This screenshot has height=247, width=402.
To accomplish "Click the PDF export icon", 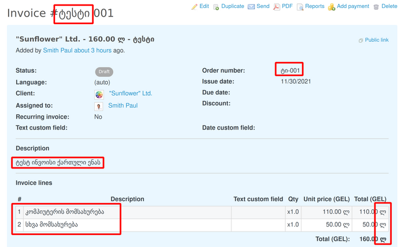I will point(277,7).
